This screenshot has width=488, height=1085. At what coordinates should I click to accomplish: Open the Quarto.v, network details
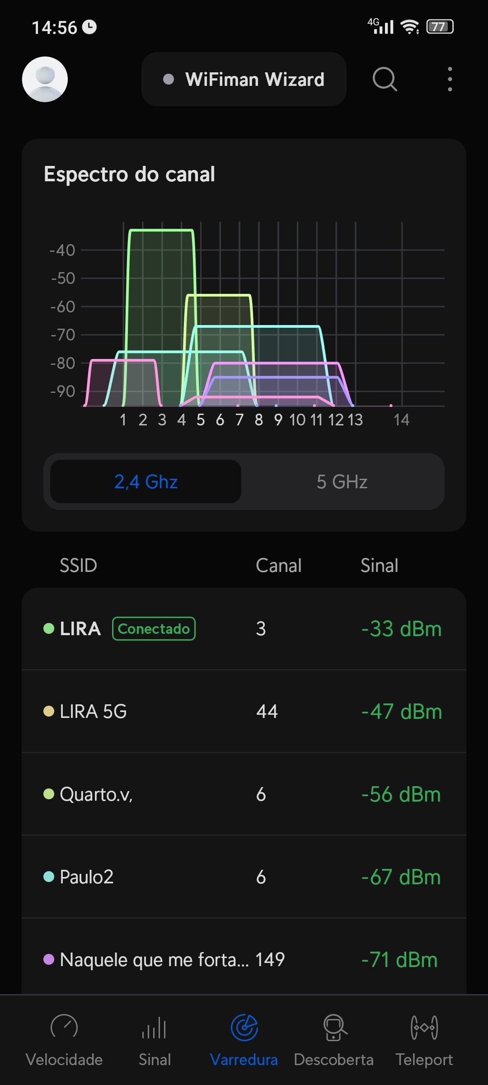(x=244, y=794)
